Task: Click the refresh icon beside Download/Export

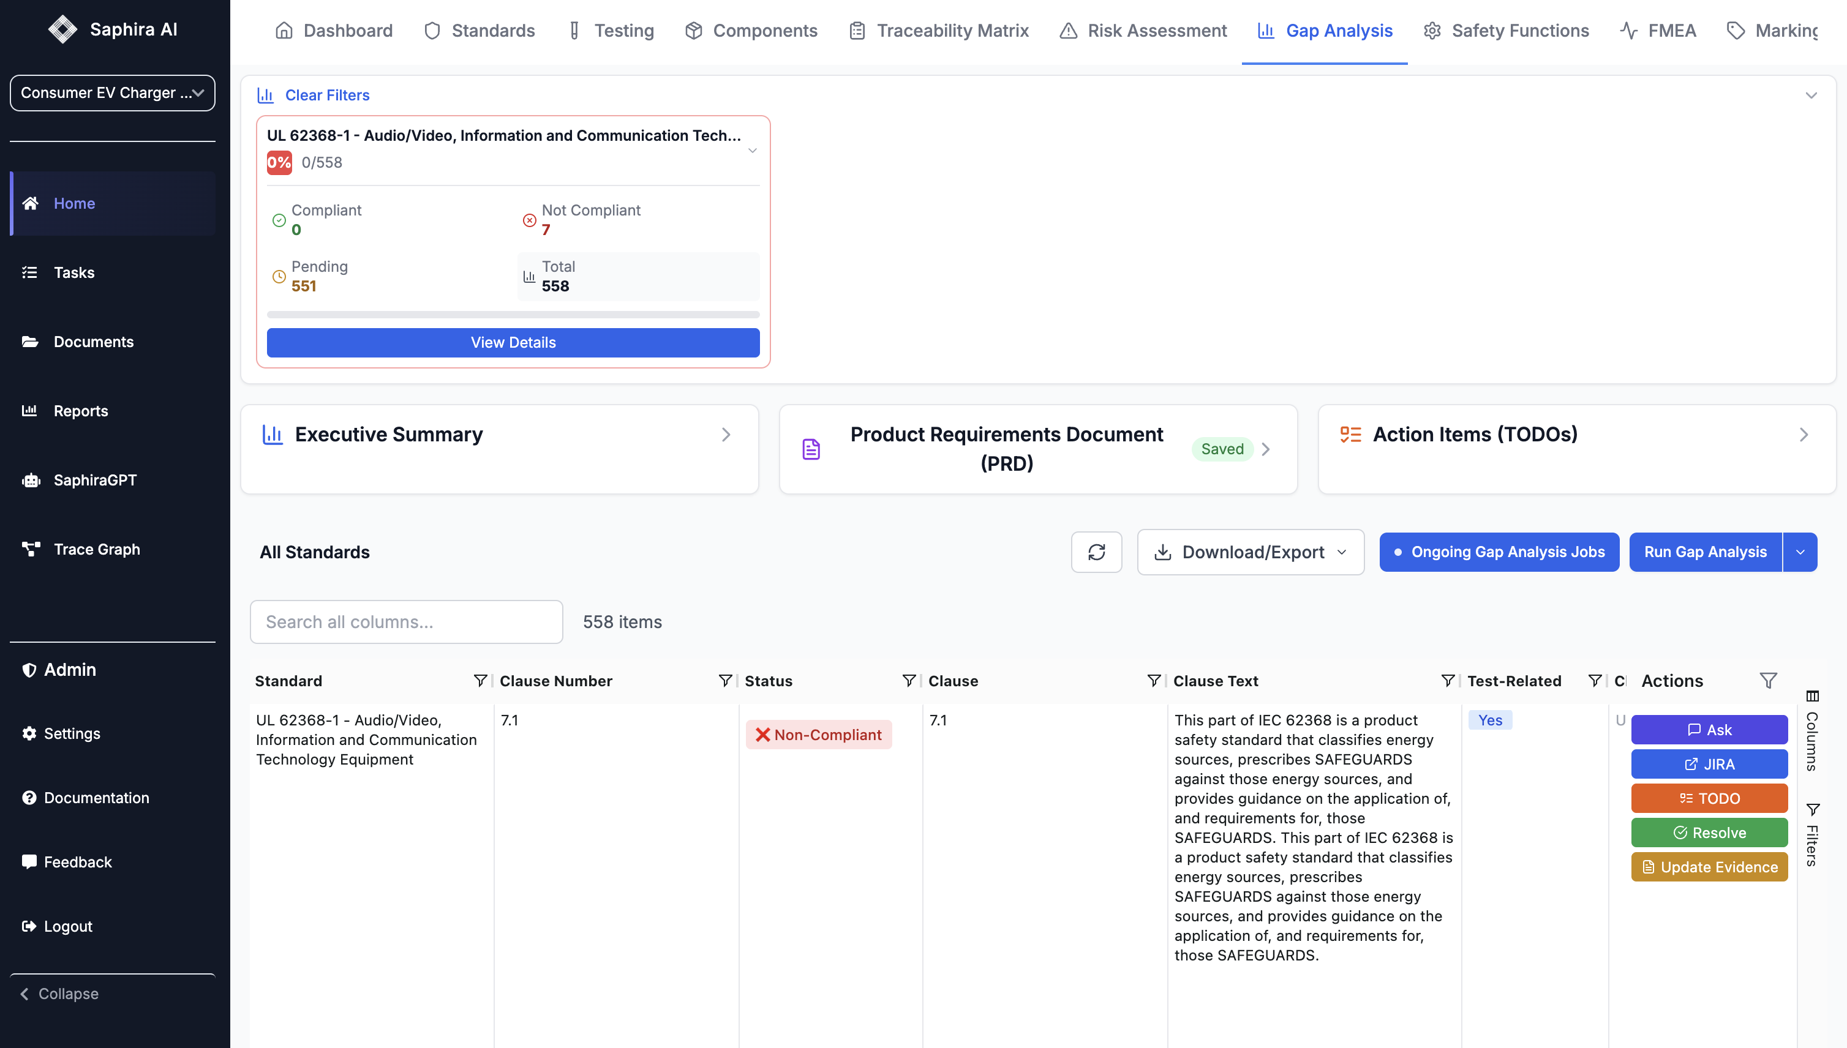Action: pyautogui.click(x=1096, y=552)
